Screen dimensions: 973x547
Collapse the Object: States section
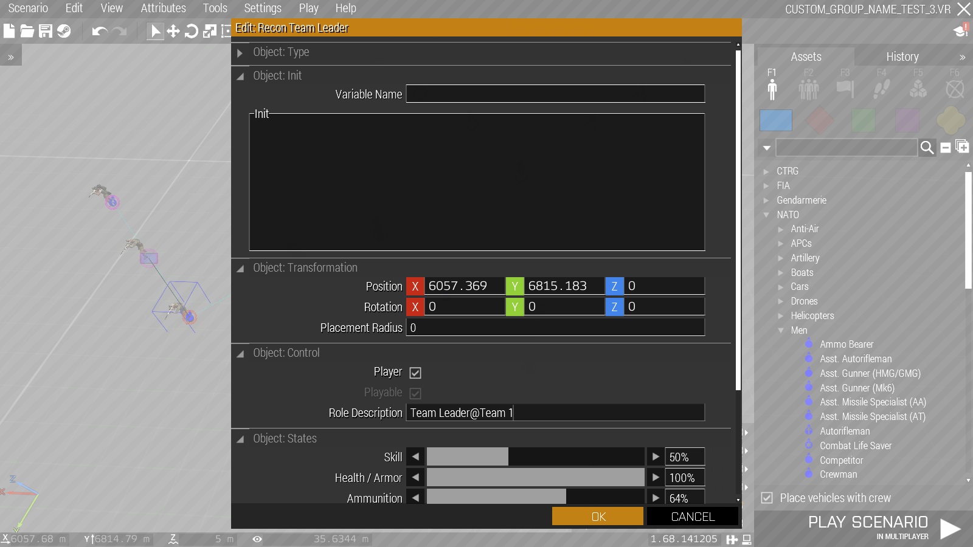[240, 439]
